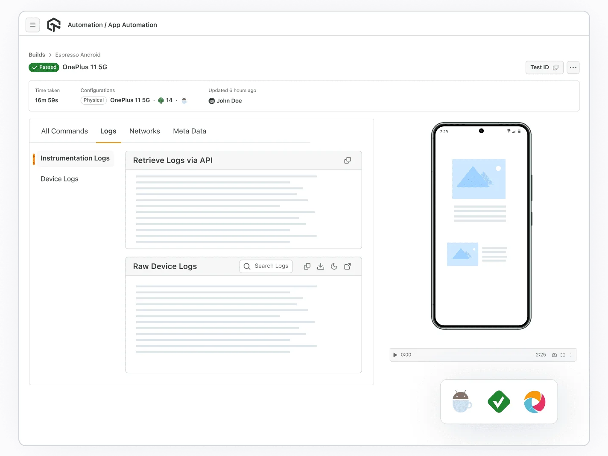Select Instrumentation Logs in the sidebar

[75, 158]
